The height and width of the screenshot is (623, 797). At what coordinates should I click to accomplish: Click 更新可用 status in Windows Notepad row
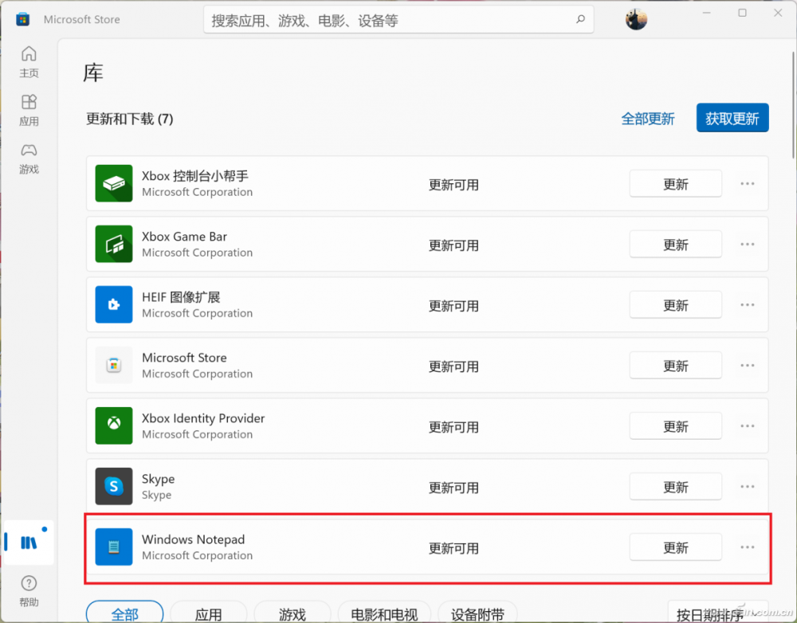point(453,548)
